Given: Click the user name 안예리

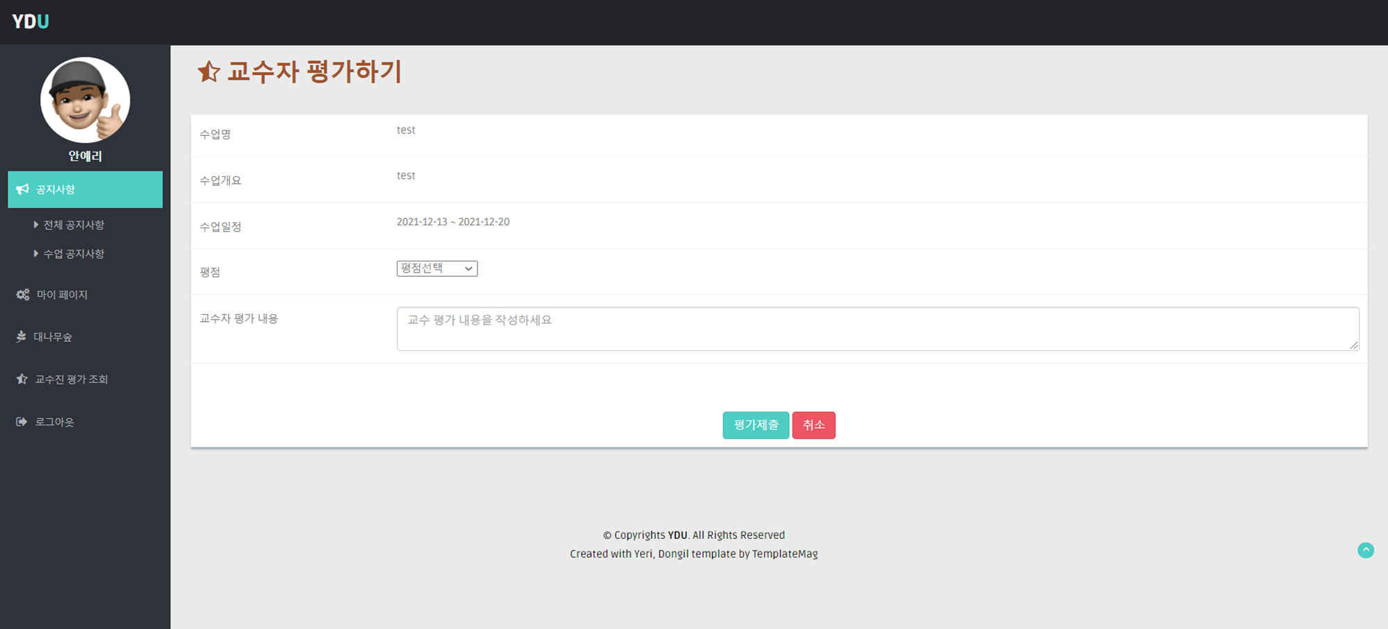Looking at the screenshot, I should click(x=85, y=156).
